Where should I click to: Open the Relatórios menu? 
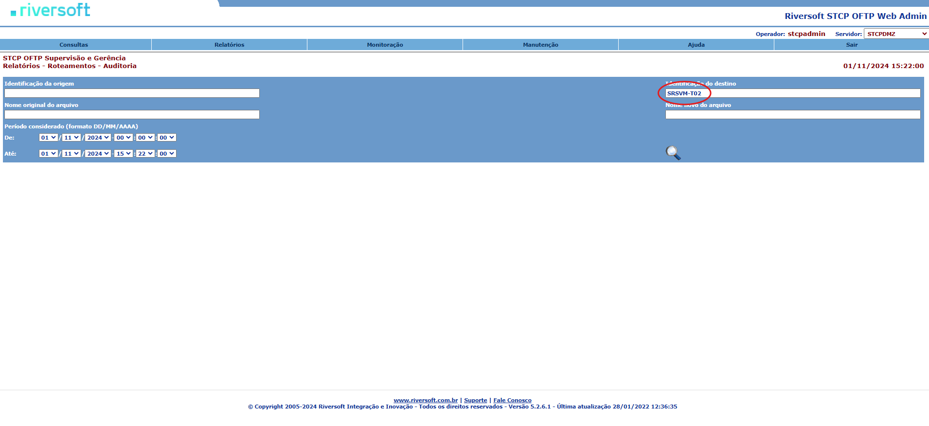coord(230,45)
